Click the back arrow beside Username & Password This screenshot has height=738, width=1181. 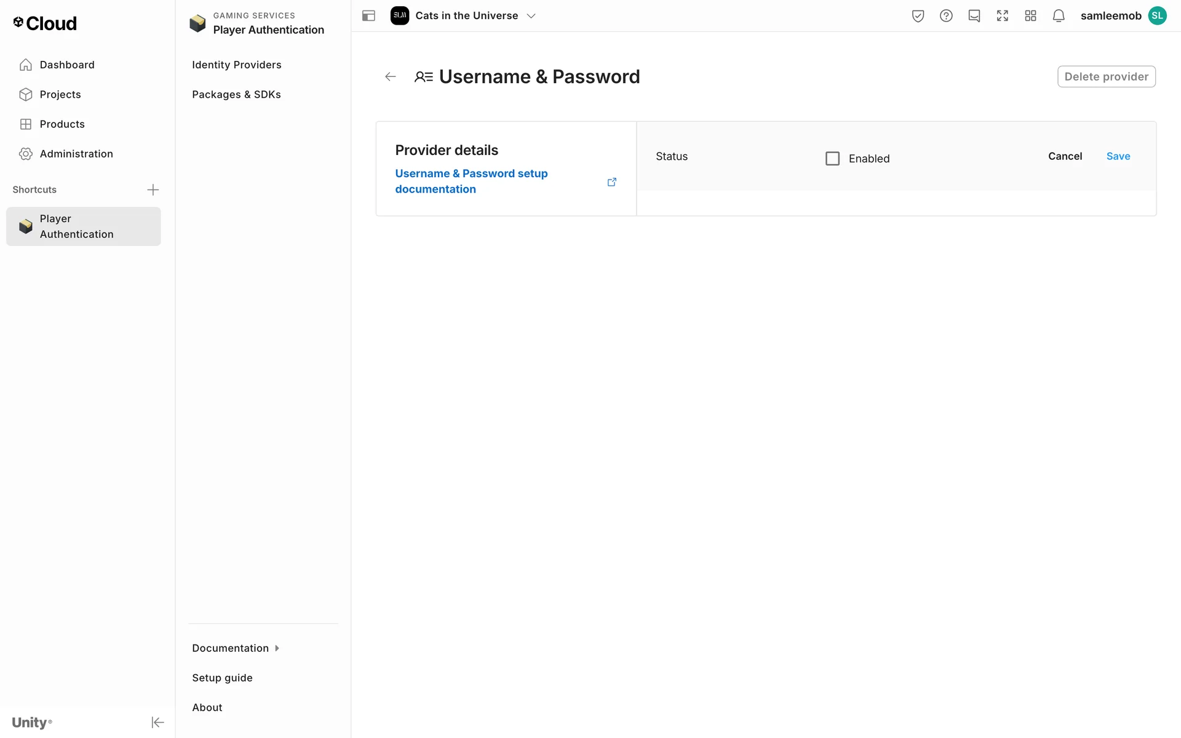[390, 77]
